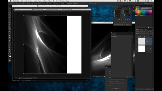Image resolution: width=162 pixels, height=91 pixels.
Task: Create a new layer from Layers panel
Action: tap(149, 89)
